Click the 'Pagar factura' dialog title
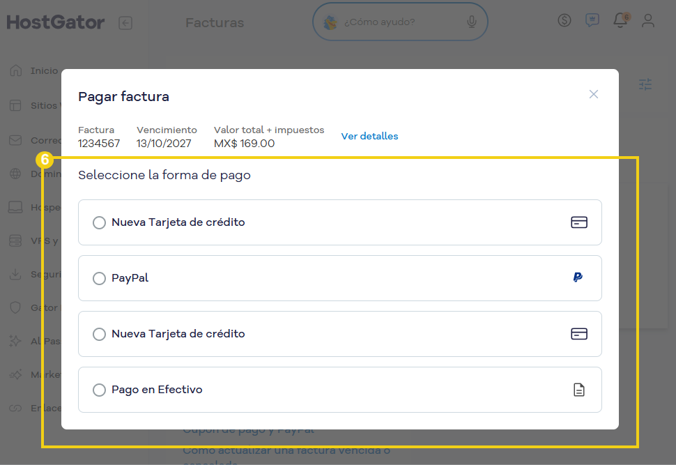This screenshot has width=676, height=465. coord(123,97)
